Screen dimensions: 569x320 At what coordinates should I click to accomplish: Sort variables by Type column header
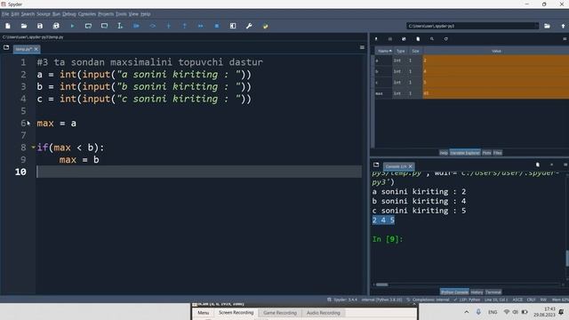401,52
